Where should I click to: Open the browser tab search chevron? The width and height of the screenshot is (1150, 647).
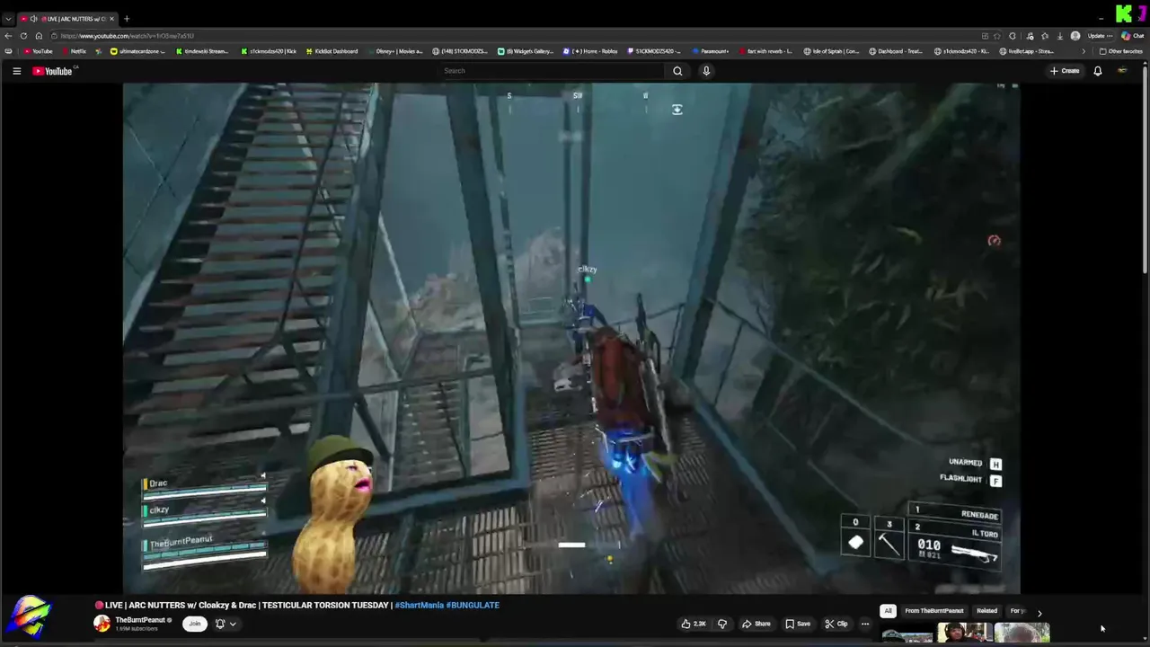point(8,19)
